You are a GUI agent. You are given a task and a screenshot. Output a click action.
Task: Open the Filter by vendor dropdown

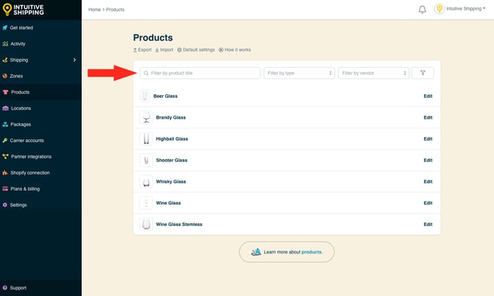click(373, 73)
